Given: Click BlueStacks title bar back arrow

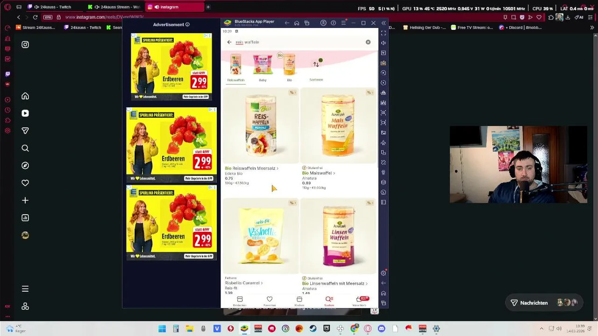Looking at the screenshot, I should tap(287, 23).
